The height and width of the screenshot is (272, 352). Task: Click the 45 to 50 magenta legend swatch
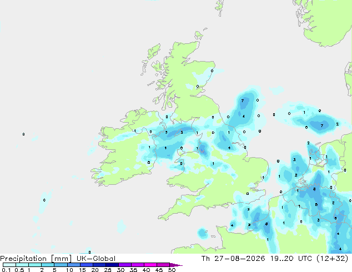(x=163, y=265)
